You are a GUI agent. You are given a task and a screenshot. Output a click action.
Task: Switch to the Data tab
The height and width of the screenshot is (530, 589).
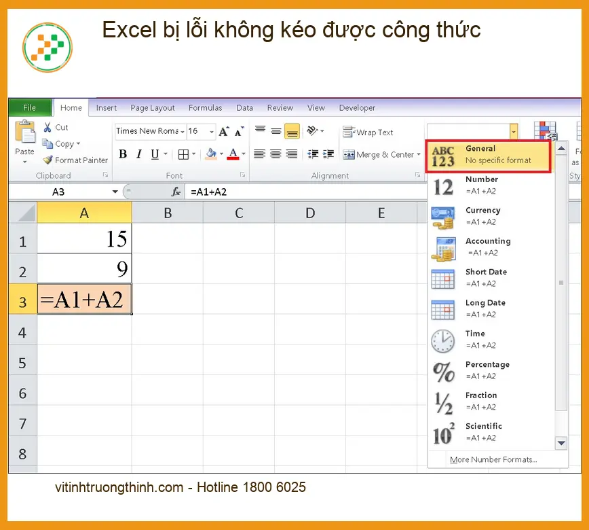244,108
